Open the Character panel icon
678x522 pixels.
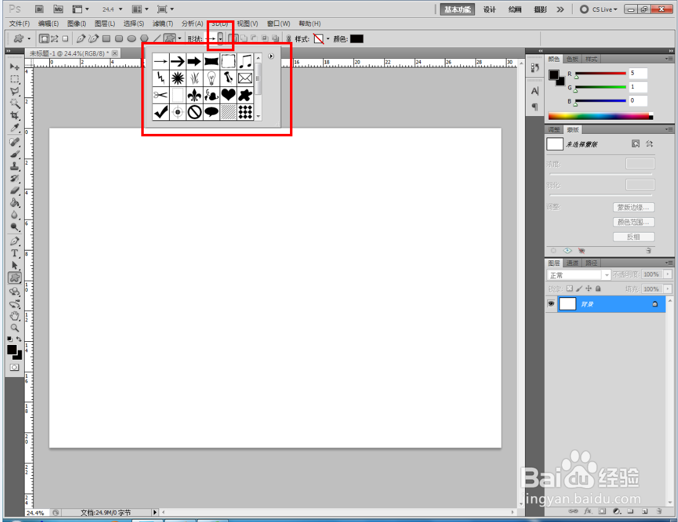[535, 91]
